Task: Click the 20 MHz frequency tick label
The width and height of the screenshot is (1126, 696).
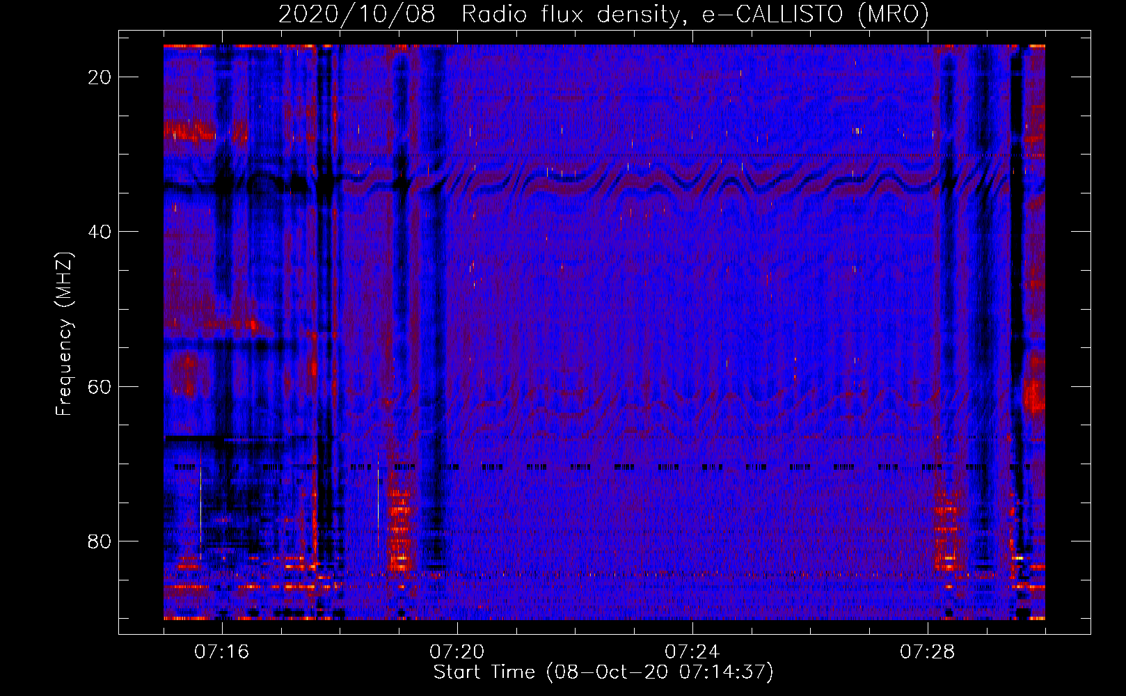Action: (x=100, y=77)
